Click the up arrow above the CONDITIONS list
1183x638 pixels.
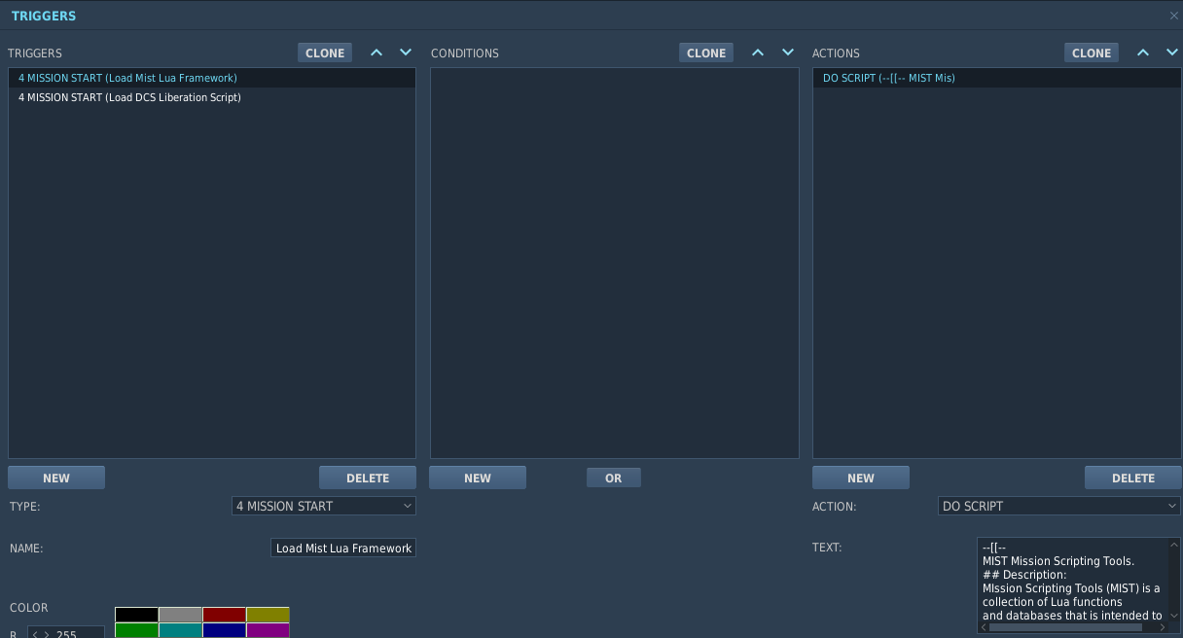click(758, 53)
